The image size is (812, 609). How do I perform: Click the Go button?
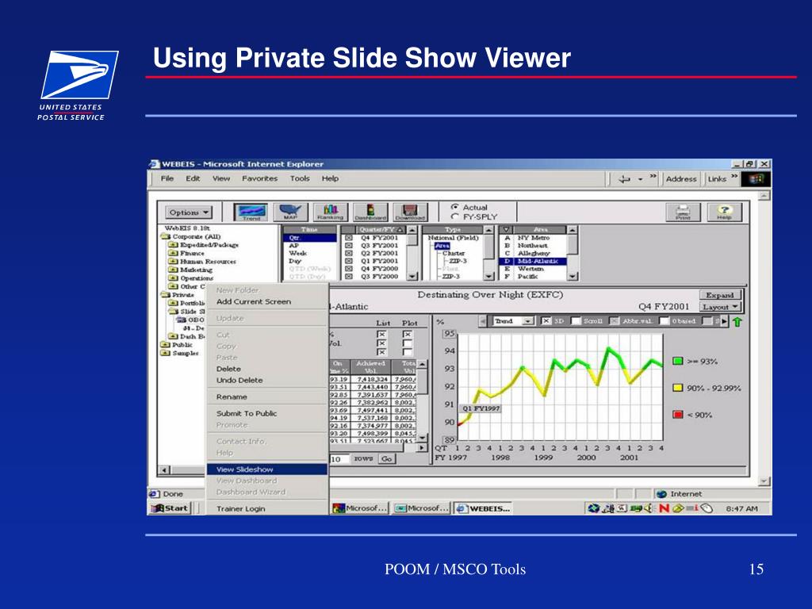point(387,459)
